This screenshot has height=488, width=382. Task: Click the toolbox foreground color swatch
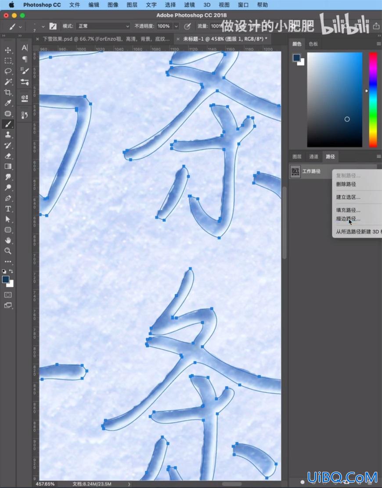6,279
